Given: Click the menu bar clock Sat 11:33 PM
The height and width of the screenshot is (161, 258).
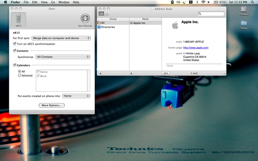Looking at the screenshot, I should click(x=238, y=2).
